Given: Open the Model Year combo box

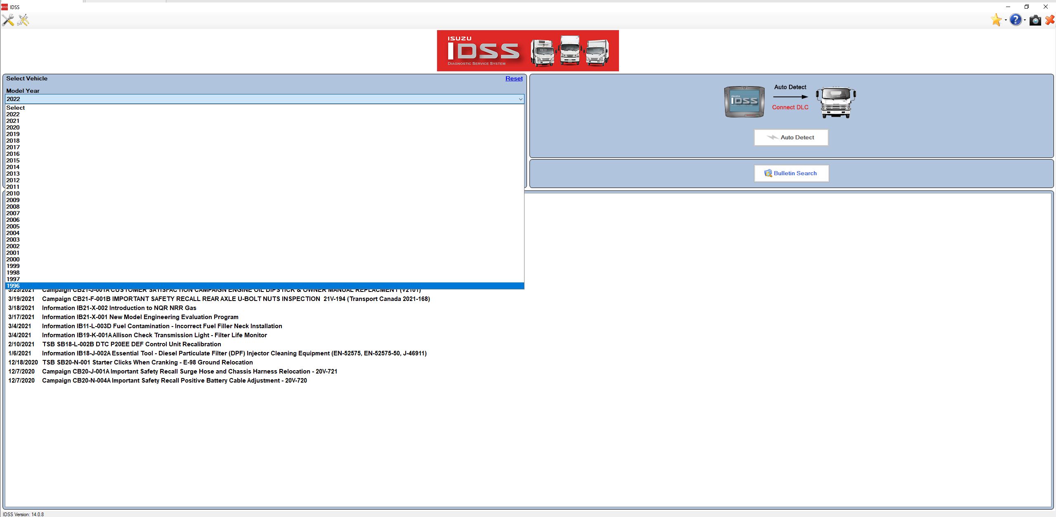Looking at the screenshot, I should click(520, 99).
